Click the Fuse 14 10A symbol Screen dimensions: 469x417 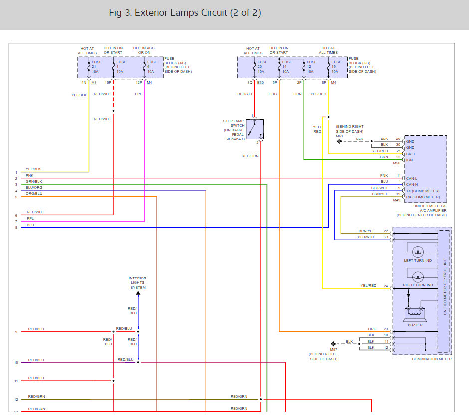(279, 67)
